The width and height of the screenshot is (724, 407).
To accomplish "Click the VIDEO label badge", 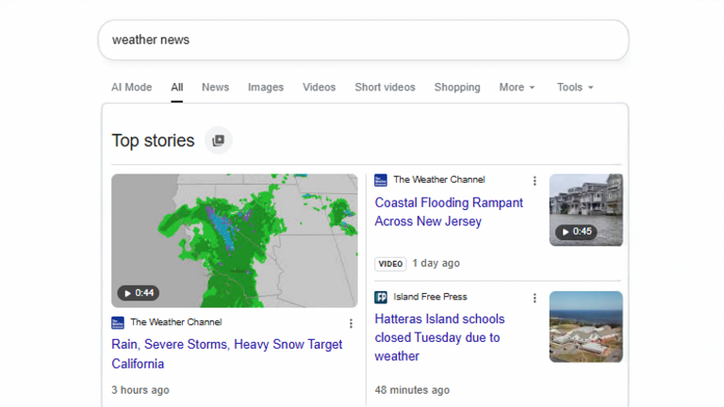I will click(390, 264).
